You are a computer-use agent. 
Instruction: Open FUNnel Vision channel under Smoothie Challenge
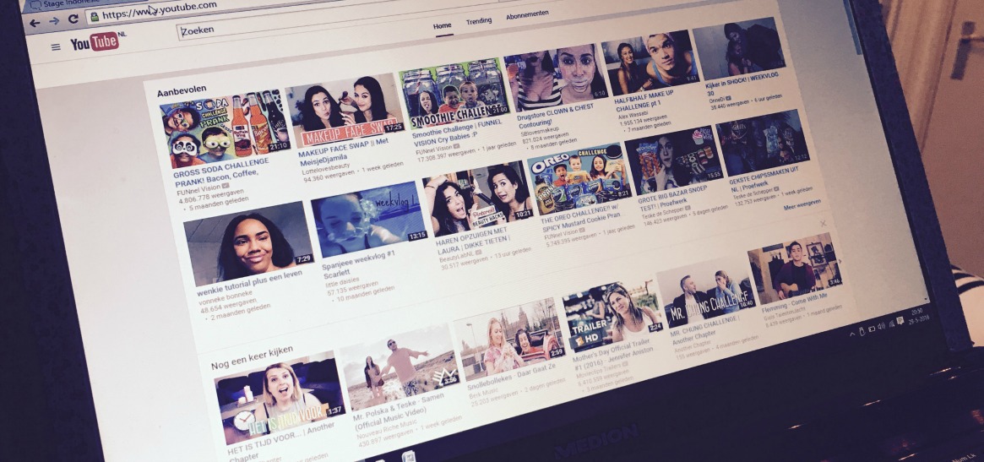coord(432,149)
